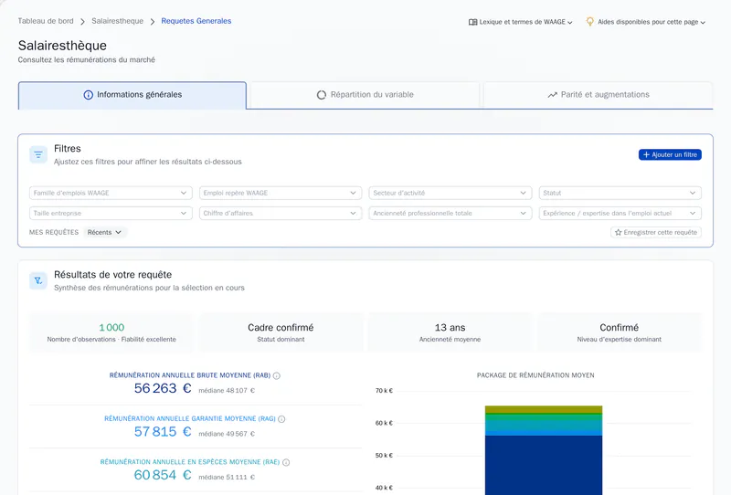Click the 57 815 € RAG value
The height and width of the screenshot is (495, 731).
pos(163,432)
